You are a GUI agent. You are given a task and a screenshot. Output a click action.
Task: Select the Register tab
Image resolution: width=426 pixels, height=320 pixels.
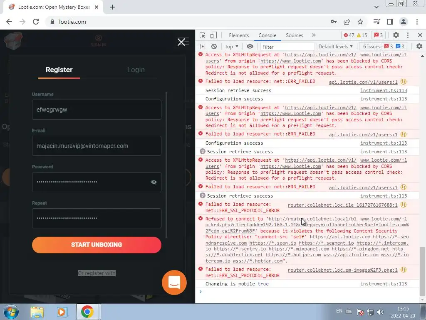pyautogui.click(x=59, y=70)
